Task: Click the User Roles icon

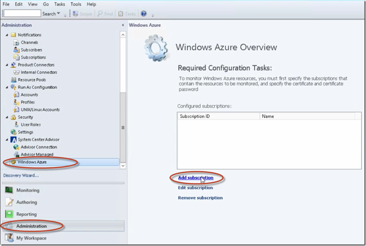Action: coord(16,124)
